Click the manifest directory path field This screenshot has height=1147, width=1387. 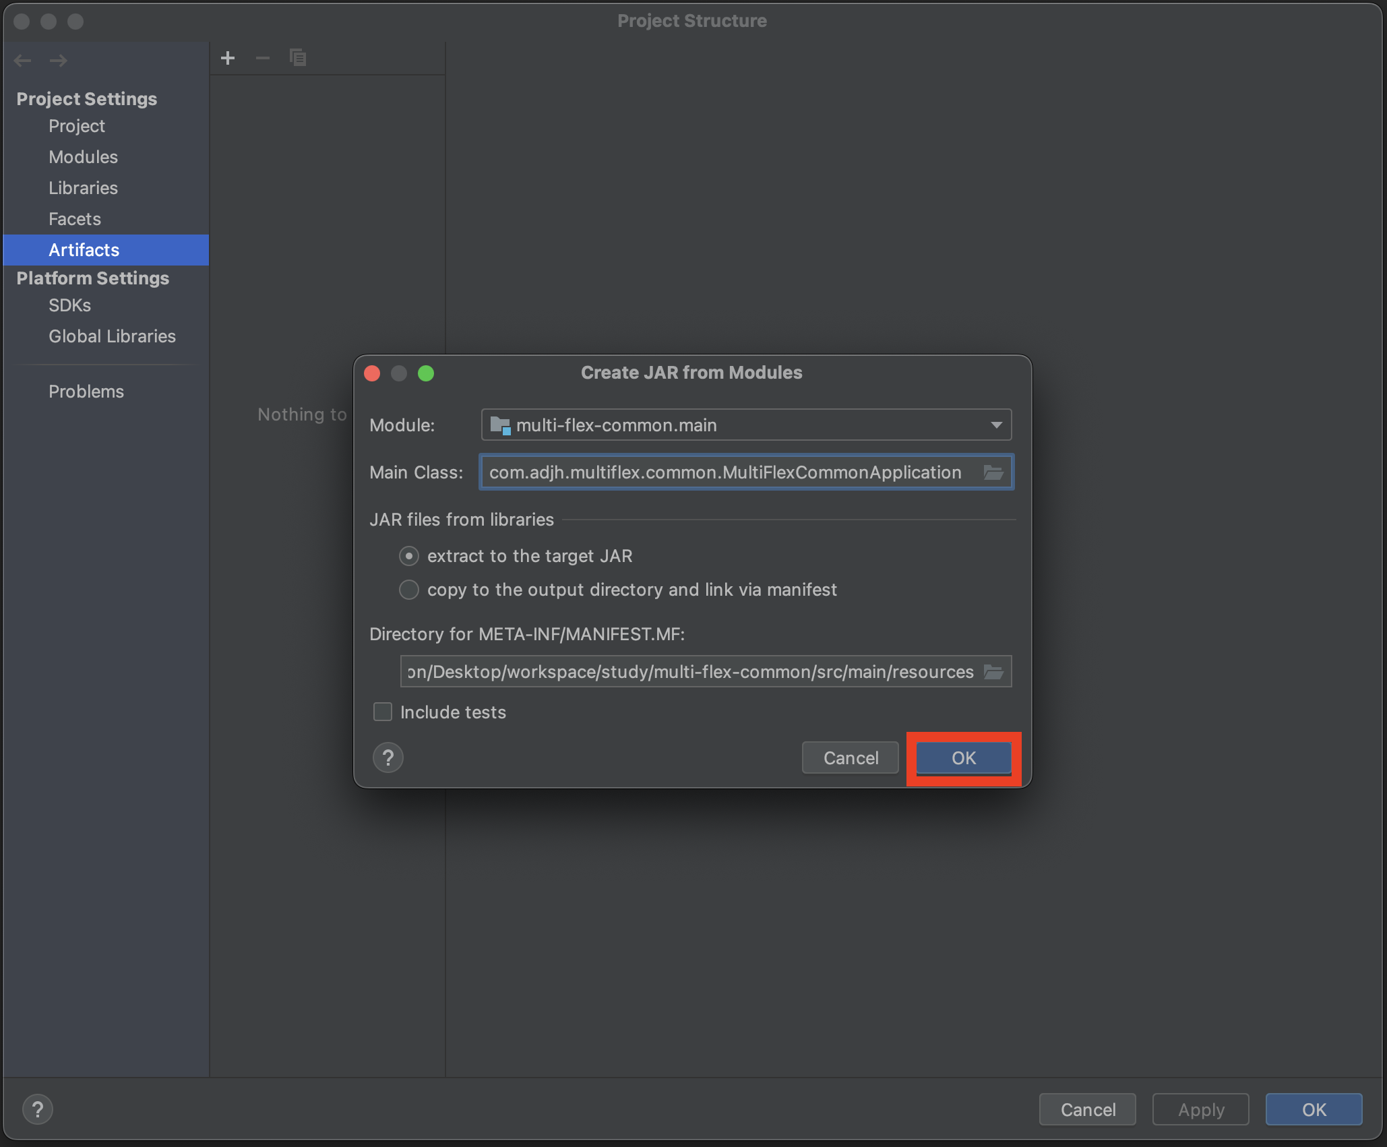click(x=689, y=672)
